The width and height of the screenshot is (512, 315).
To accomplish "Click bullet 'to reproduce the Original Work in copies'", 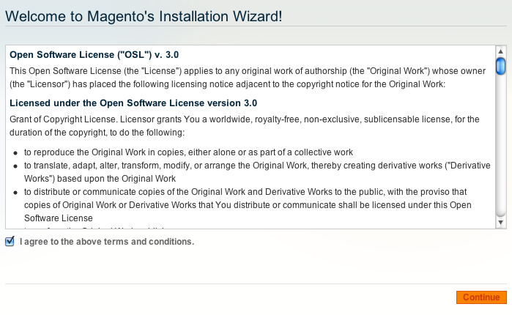I will [x=188, y=152].
